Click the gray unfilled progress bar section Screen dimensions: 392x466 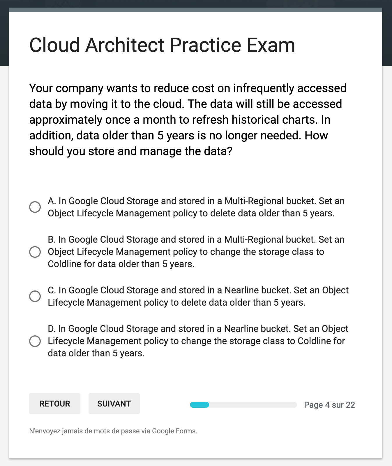(x=253, y=405)
